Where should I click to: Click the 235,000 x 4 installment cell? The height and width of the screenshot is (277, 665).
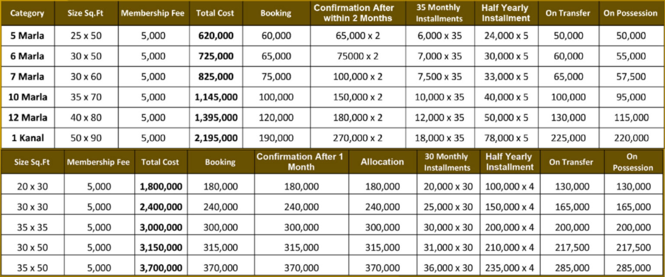coord(510,268)
